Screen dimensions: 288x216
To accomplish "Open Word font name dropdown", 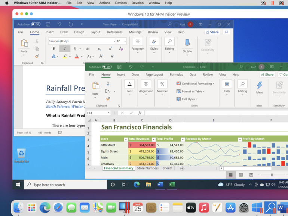I will coord(114,41).
